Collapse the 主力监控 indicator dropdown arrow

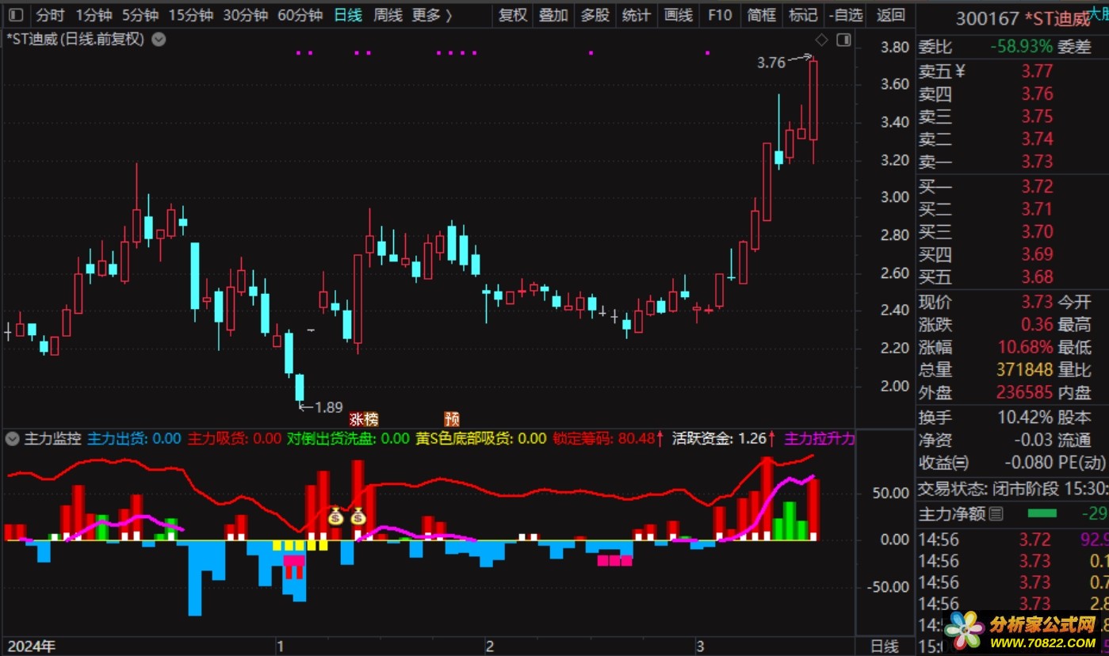pyautogui.click(x=13, y=438)
